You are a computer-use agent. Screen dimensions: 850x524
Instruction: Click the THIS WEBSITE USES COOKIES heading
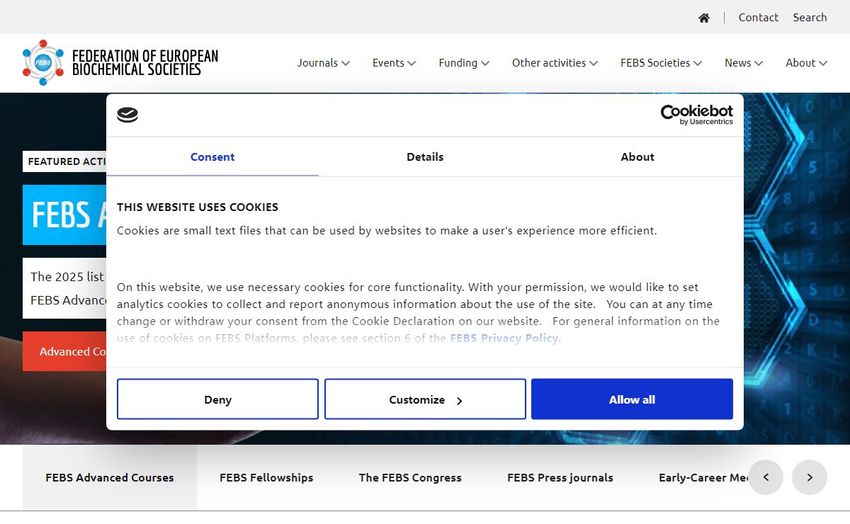(198, 207)
